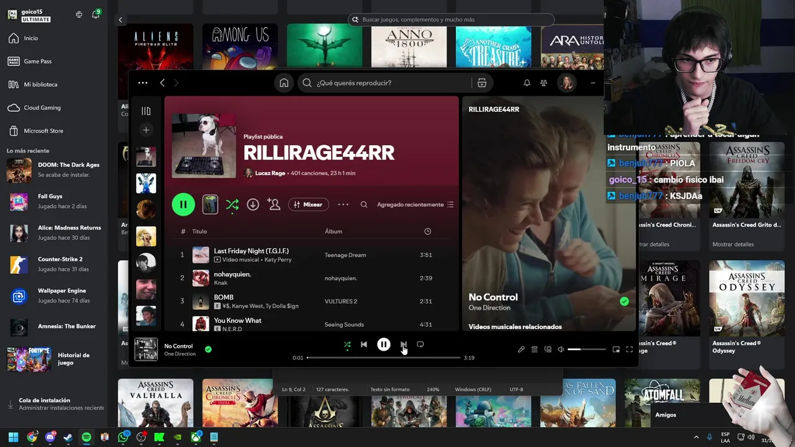Toggle saved check in now playing panel
Viewport: 795px width, 447px height.
624,301
